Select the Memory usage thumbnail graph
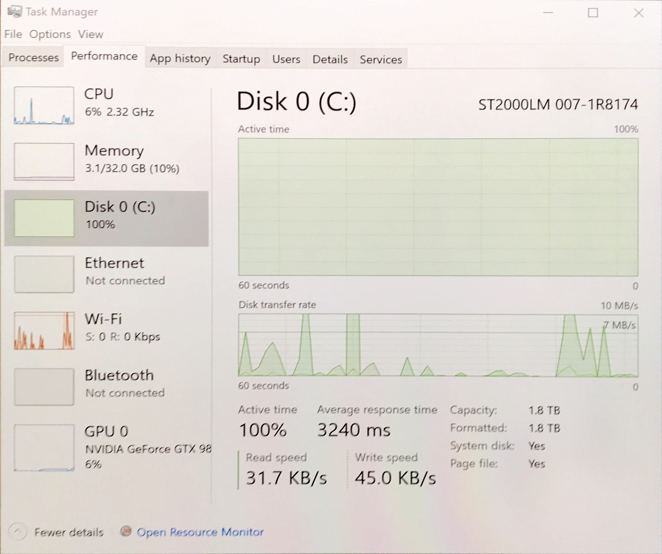The width and height of the screenshot is (662, 554). 44,162
